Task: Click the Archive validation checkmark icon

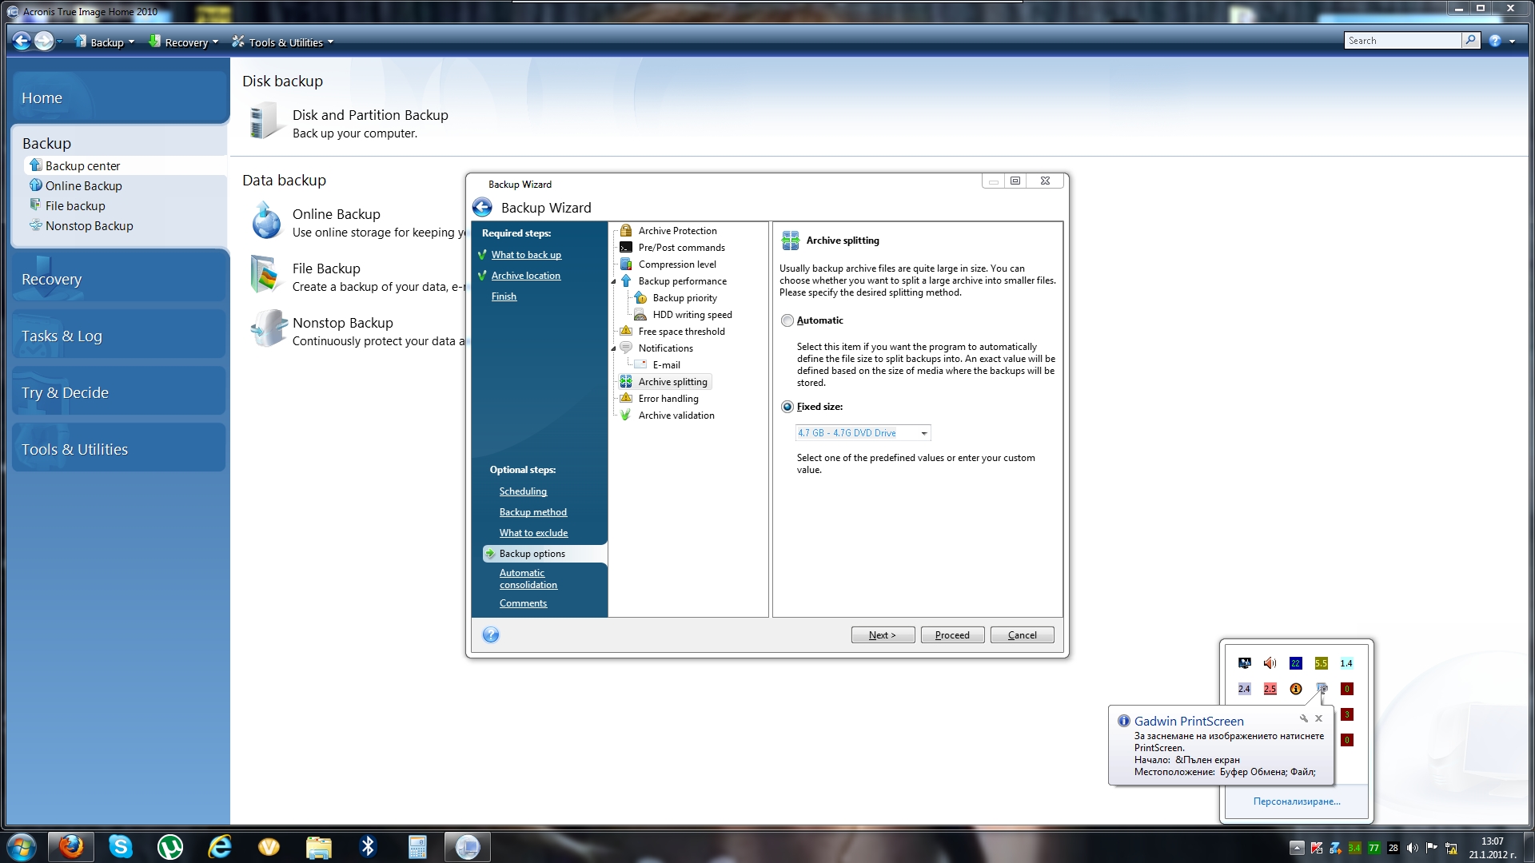Action: (x=626, y=416)
